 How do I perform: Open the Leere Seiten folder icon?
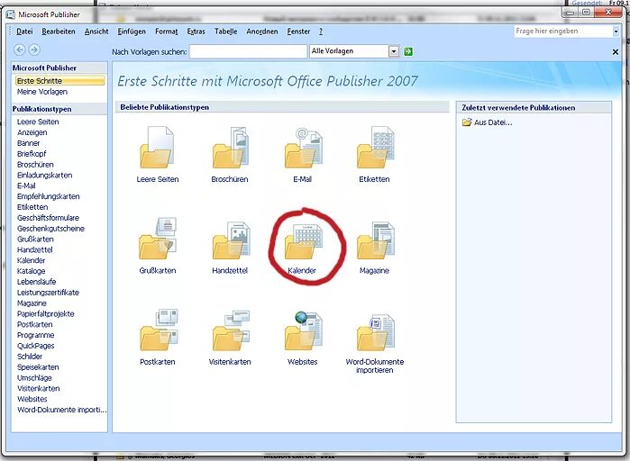[157, 148]
